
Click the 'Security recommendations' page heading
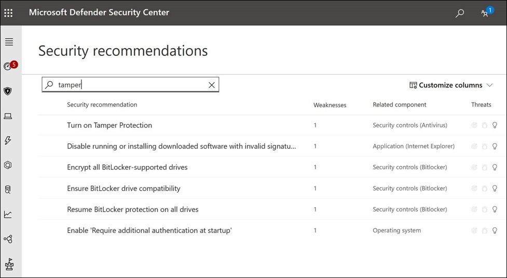pos(123,51)
